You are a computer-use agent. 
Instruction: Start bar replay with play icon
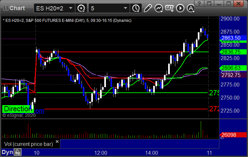180,8
